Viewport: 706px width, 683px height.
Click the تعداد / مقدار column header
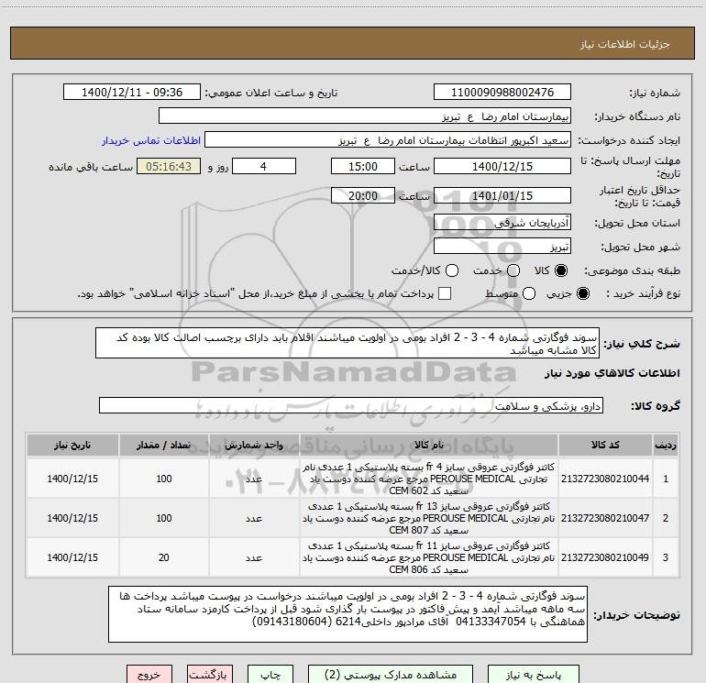(164, 445)
